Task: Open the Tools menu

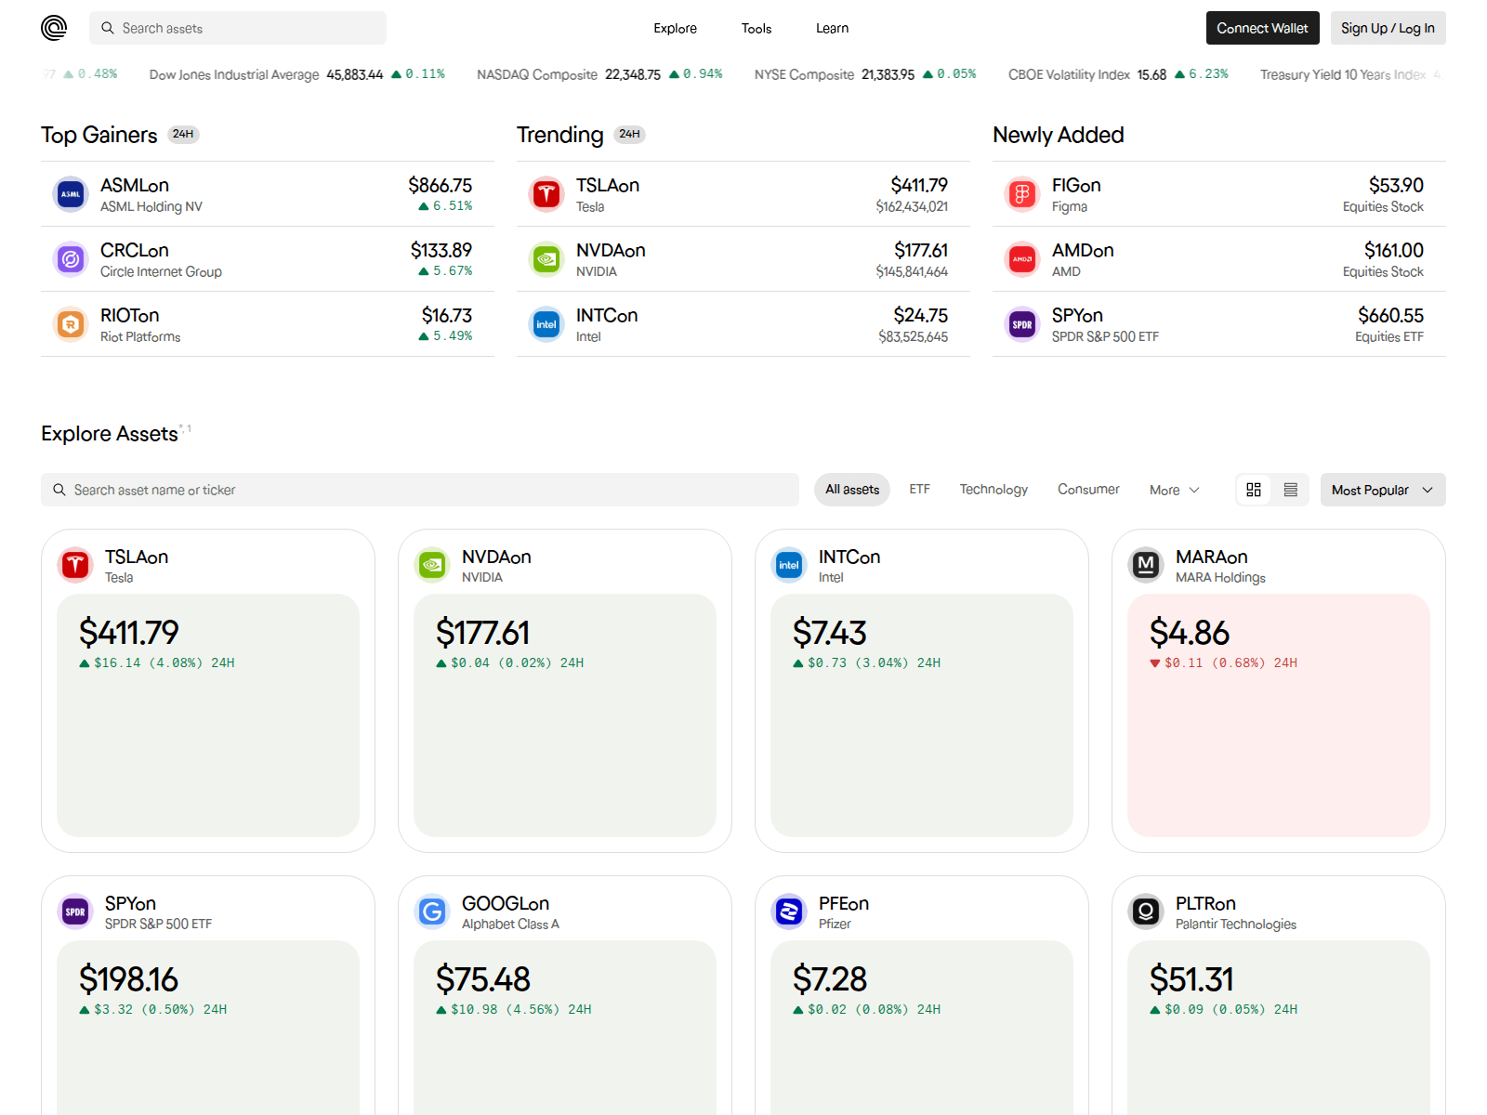Action: (x=757, y=28)
